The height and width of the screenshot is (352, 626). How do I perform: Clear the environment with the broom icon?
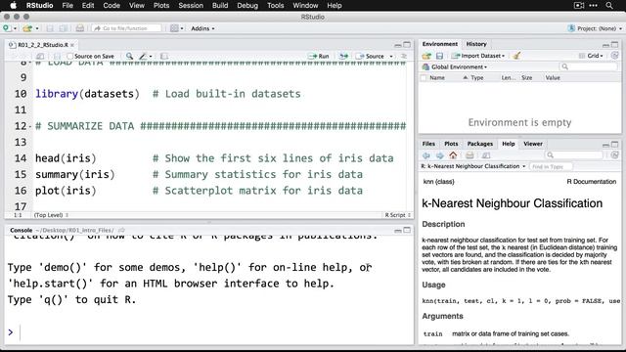point(516,56)
